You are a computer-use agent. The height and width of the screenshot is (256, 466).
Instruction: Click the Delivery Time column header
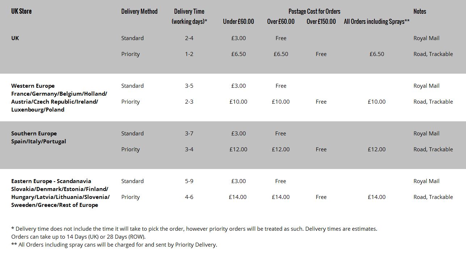click(189, 11)
